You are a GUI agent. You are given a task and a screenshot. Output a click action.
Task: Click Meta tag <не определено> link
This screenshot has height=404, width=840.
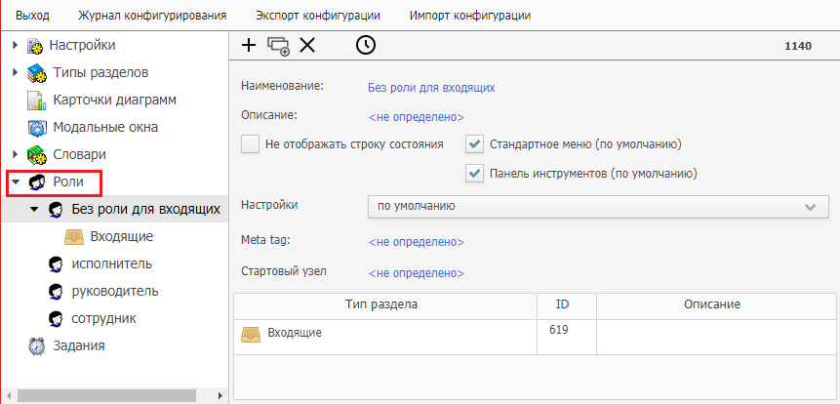[x=417, y=242]
